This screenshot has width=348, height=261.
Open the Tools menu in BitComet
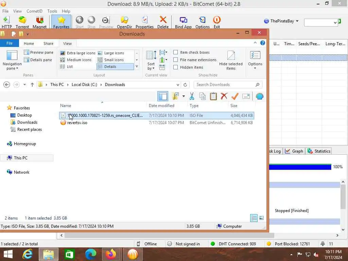click(x=52, y=11)
